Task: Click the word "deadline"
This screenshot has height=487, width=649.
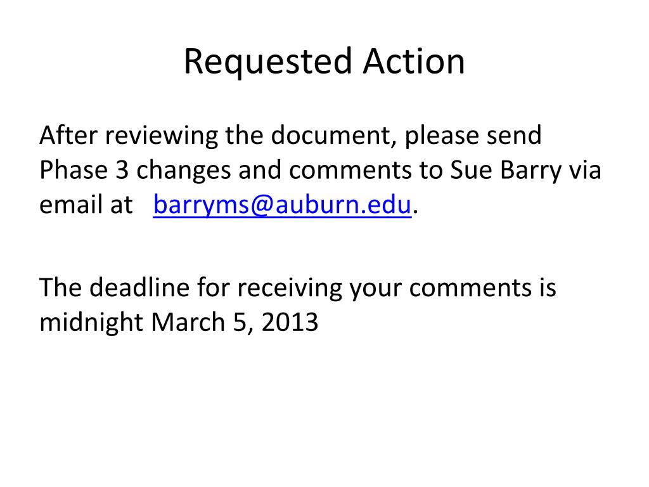Action: click(x=139, y=287)
